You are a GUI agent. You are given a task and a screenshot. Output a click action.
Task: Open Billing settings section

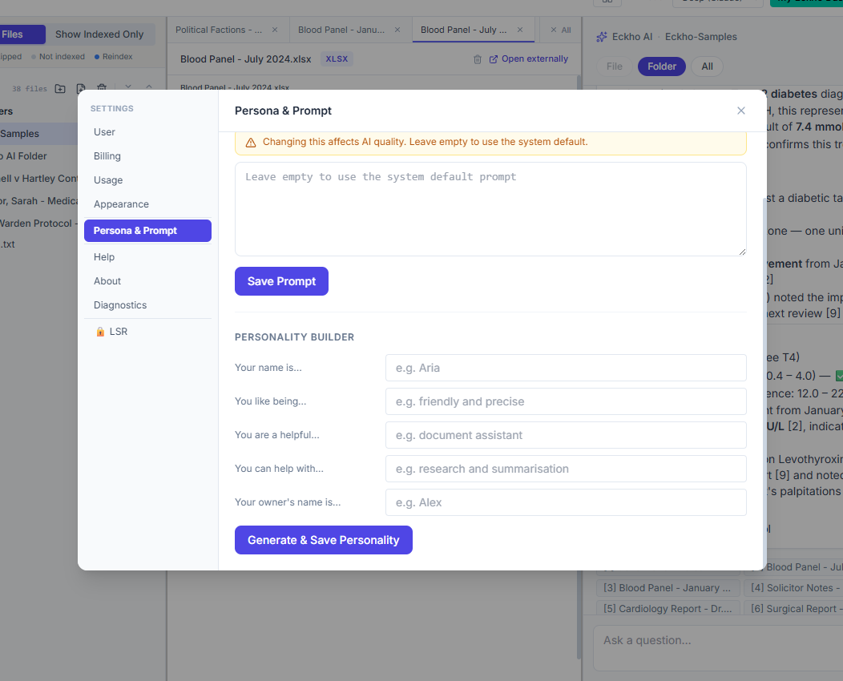[x=148, y=156]
